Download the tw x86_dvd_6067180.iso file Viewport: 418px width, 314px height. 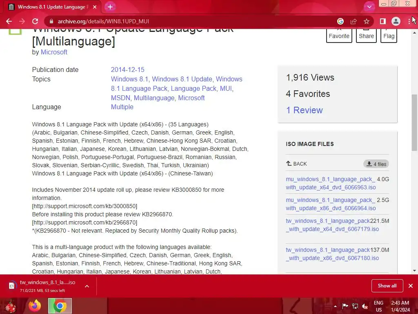[x=332, y=254]
